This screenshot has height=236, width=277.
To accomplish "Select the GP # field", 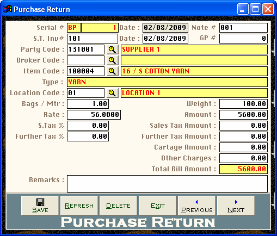I will point(243,39).
